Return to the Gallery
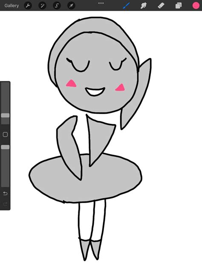This screenshot has height=269, width=202. (x=12, y=6)
